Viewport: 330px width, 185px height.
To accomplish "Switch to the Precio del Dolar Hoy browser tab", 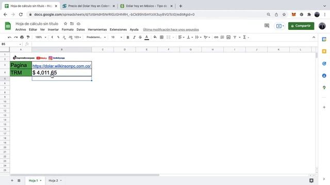I will pos(88,6).
